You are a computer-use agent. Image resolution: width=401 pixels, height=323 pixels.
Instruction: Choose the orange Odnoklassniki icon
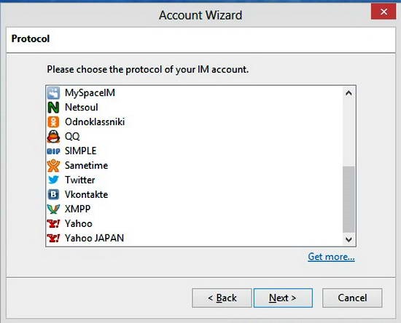click(x=53, y=122)
